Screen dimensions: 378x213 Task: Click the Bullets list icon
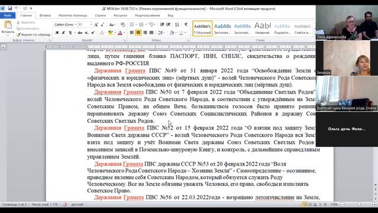pyautogui.click(x=132, y=25)
